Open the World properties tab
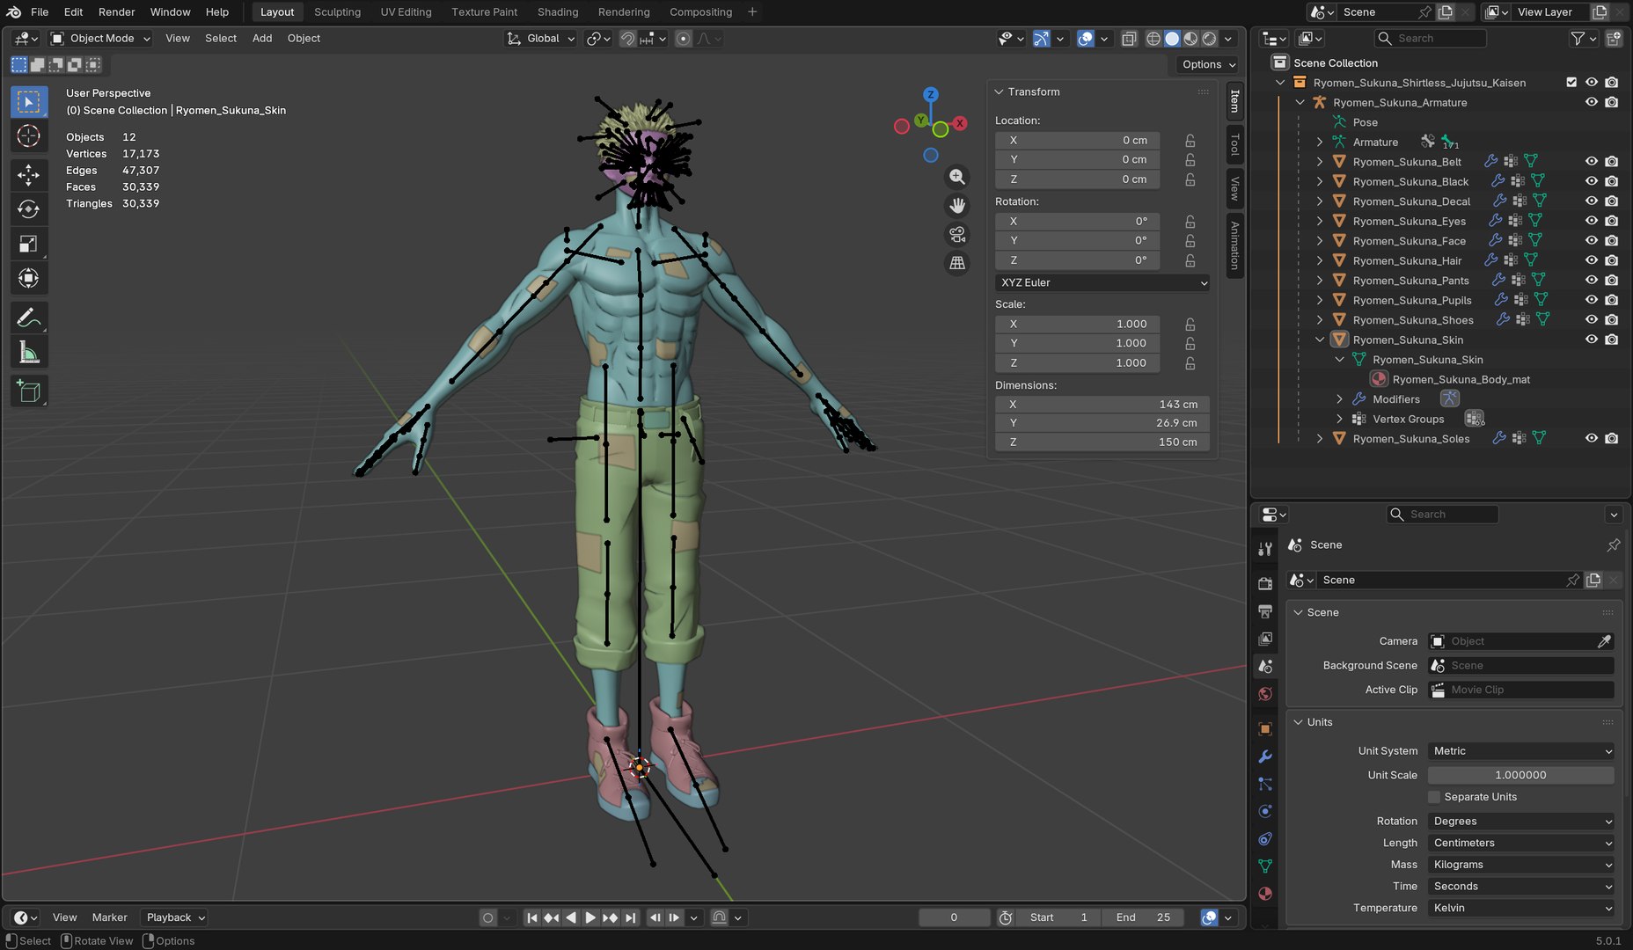 click(1265, 694)
